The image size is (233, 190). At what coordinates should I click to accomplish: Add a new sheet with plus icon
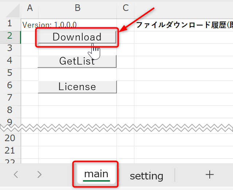coord(209,175)
